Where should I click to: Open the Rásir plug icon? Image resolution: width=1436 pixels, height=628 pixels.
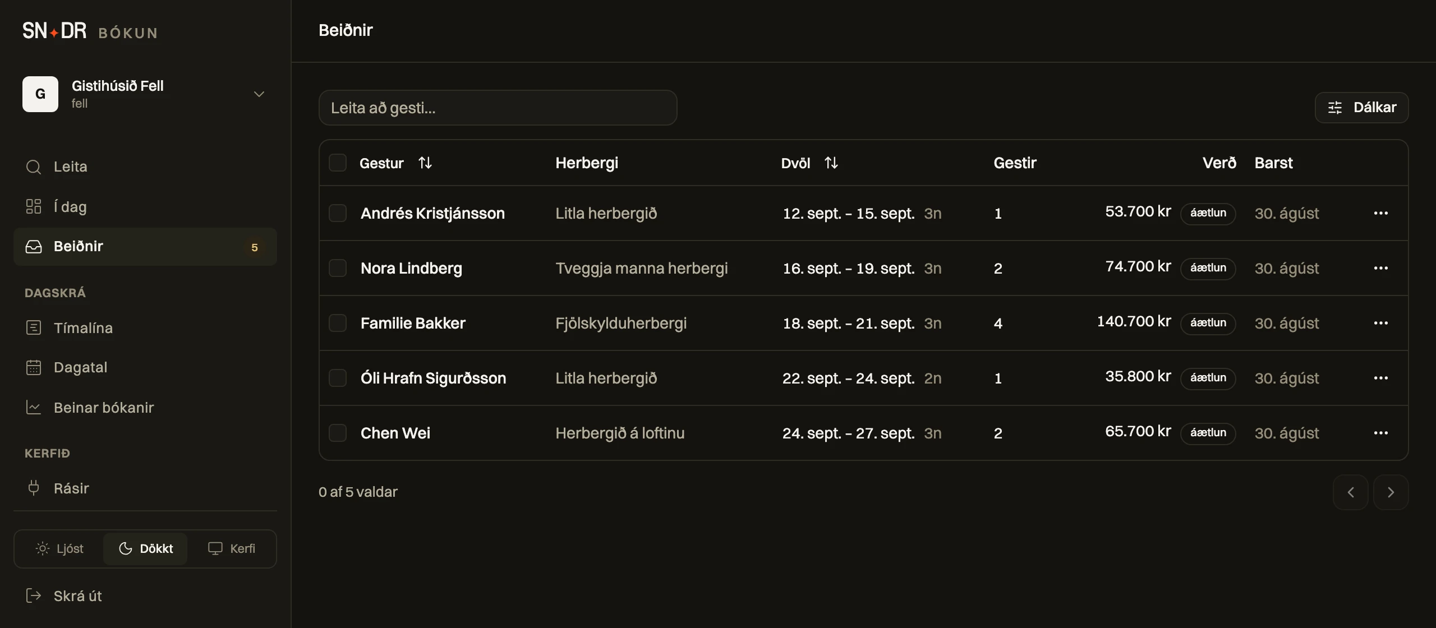pos(34,488)
